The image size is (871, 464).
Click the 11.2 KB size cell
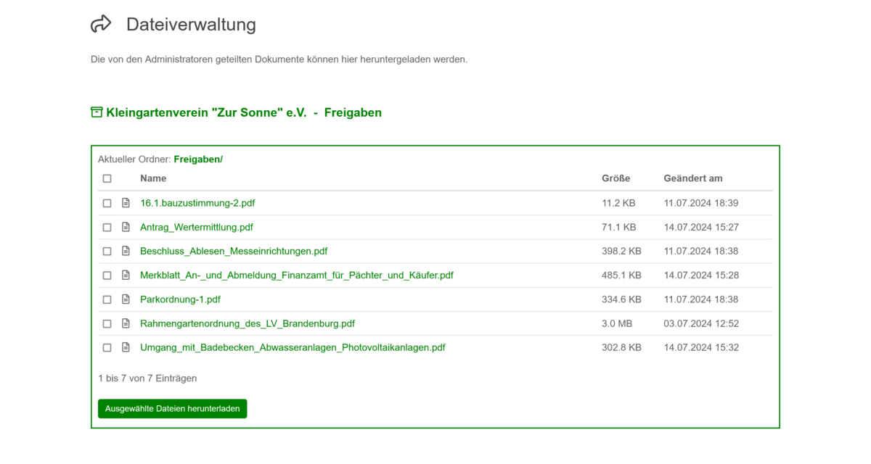tap(618, 203)
